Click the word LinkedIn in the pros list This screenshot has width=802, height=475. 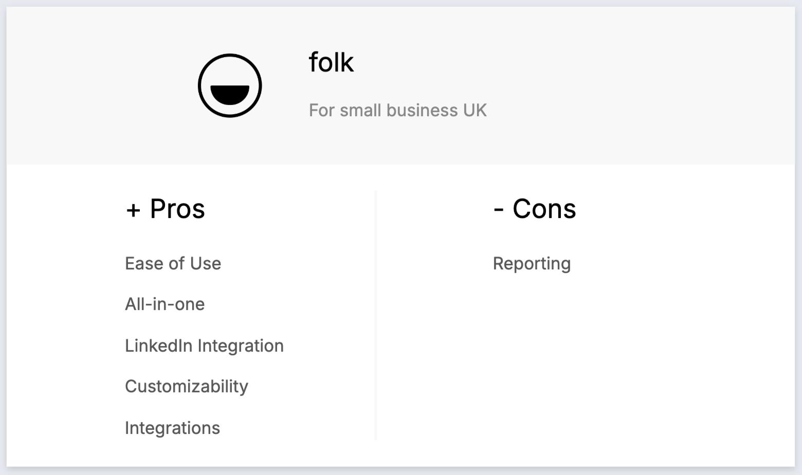(158, 345)
